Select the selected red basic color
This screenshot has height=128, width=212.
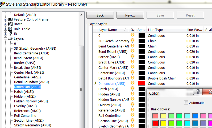click(155, 123)
